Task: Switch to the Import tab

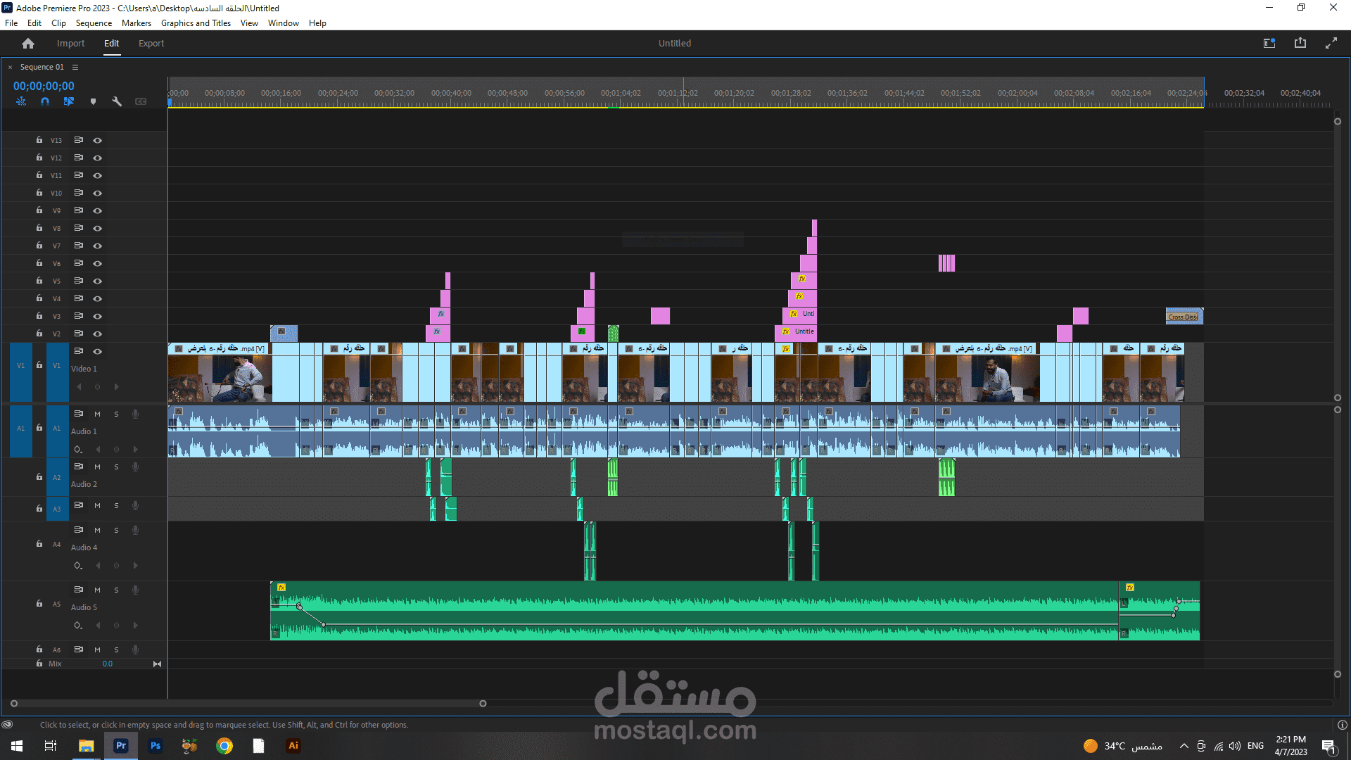Action: point(70,44)
